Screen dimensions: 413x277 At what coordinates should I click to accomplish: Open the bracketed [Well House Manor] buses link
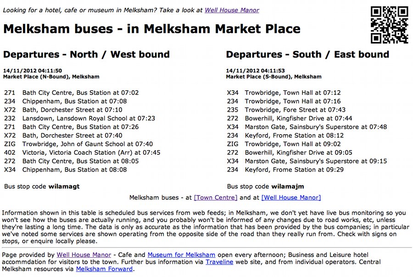pos(291,198)
